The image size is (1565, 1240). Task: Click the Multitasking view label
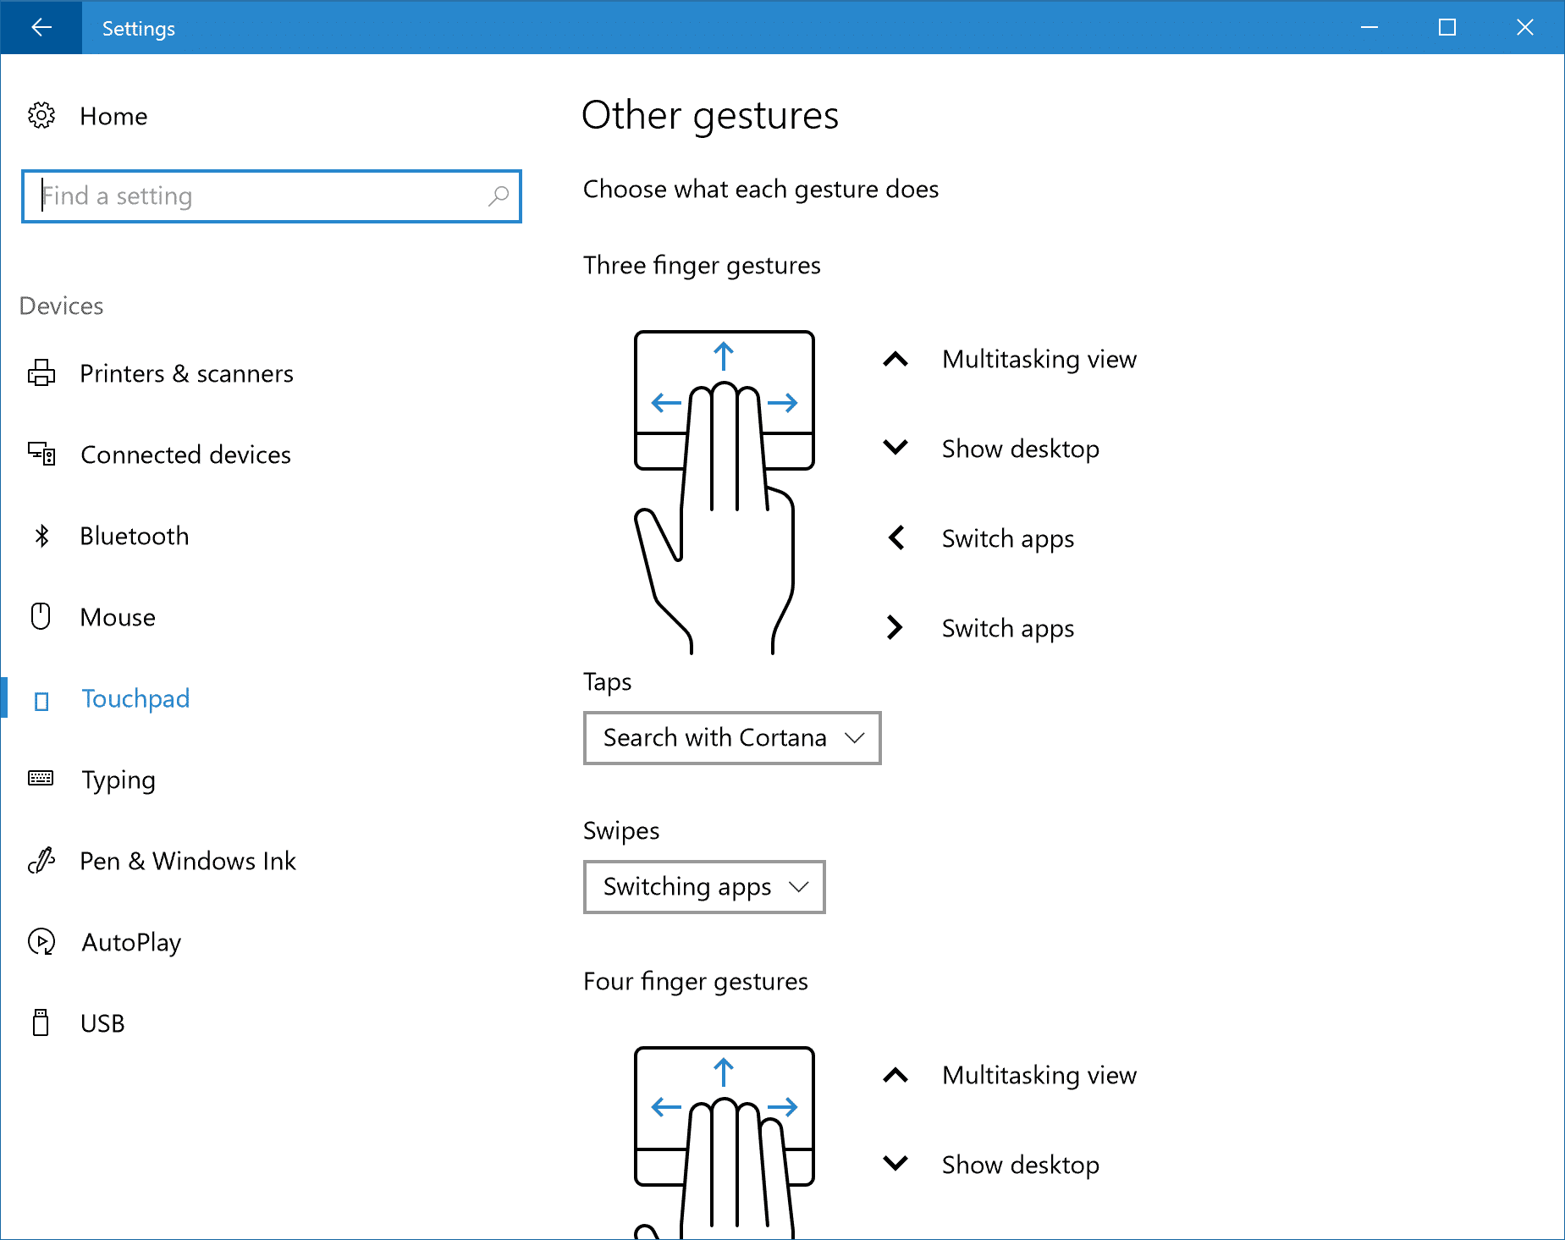tap(1039, 359)
